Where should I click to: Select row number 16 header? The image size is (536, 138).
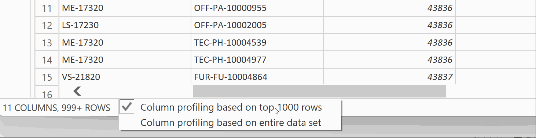pos(47,93)
